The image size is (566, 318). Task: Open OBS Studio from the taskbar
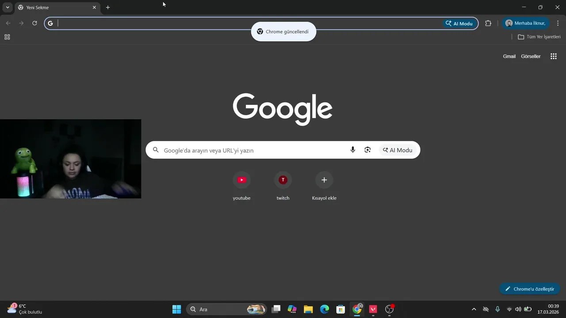pos(389,309)
